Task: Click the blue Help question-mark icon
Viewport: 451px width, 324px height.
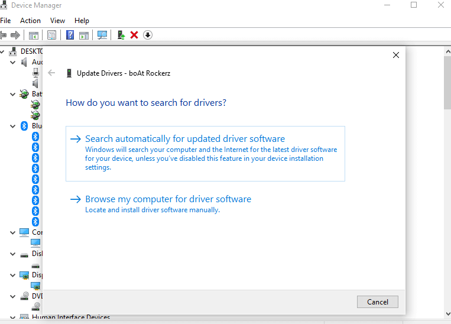Action: coord(70,35)
